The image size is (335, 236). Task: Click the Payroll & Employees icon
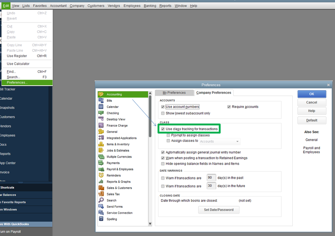tap(101, 169)
